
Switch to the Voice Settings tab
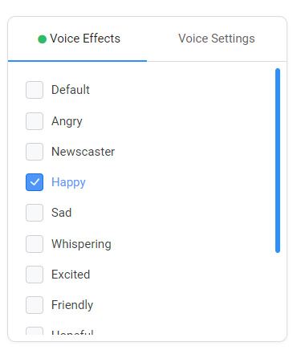point(217,39)
